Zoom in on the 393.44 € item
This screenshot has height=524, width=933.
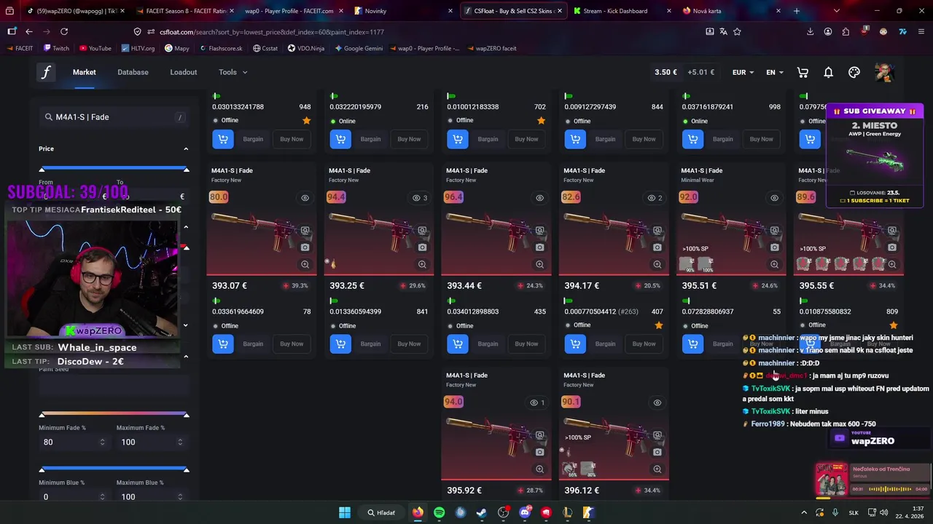click(x=539, y=265)
